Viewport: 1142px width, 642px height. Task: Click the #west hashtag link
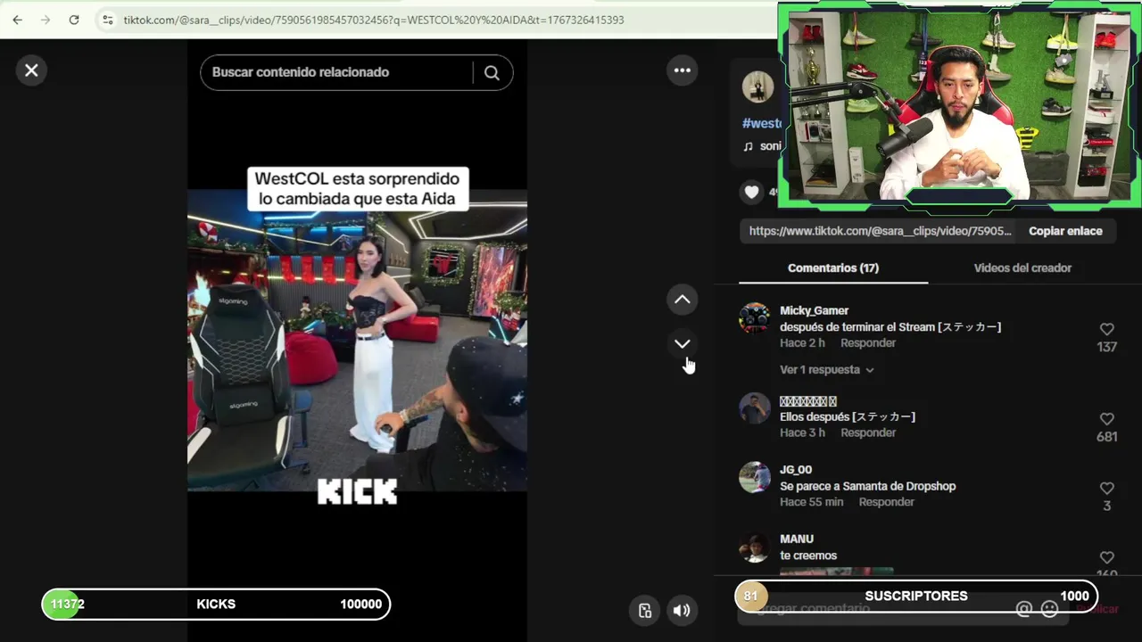click(x=761, y=124)
